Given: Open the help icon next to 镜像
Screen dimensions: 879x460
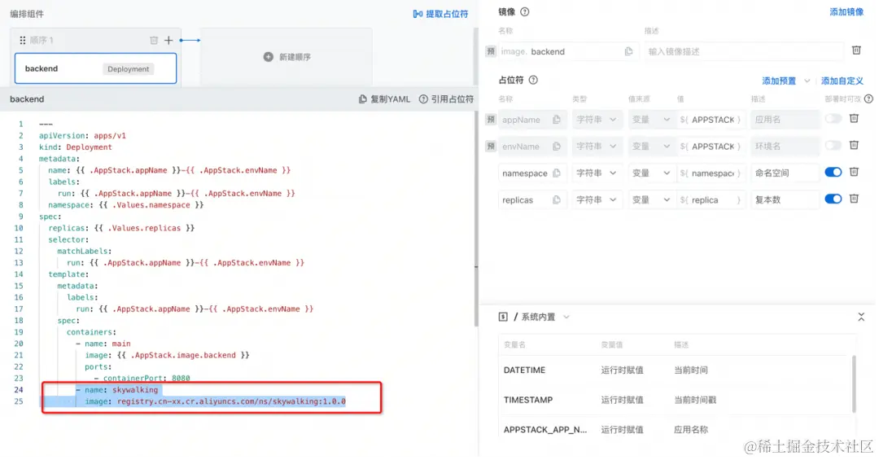Looking at the screenshot, I should point(525,11).
